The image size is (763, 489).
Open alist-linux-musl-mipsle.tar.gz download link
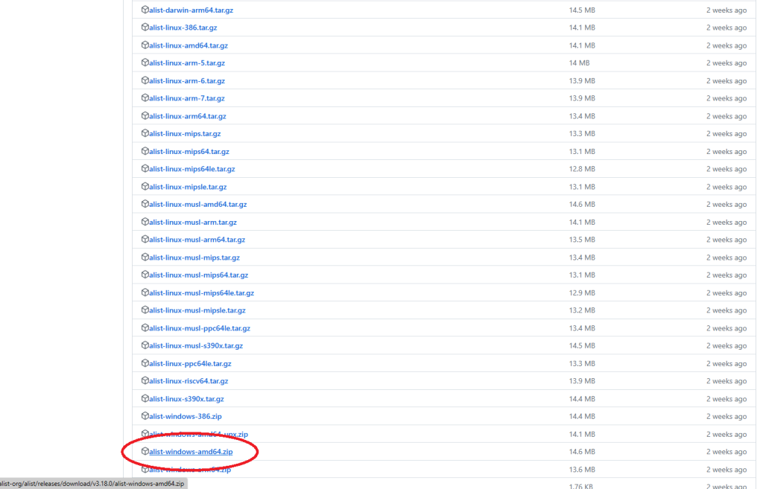[197, 310]
